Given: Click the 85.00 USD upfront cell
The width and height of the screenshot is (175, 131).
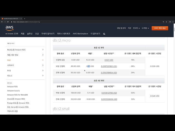Looking at the screenshot, I should click(x=75, y=66).
